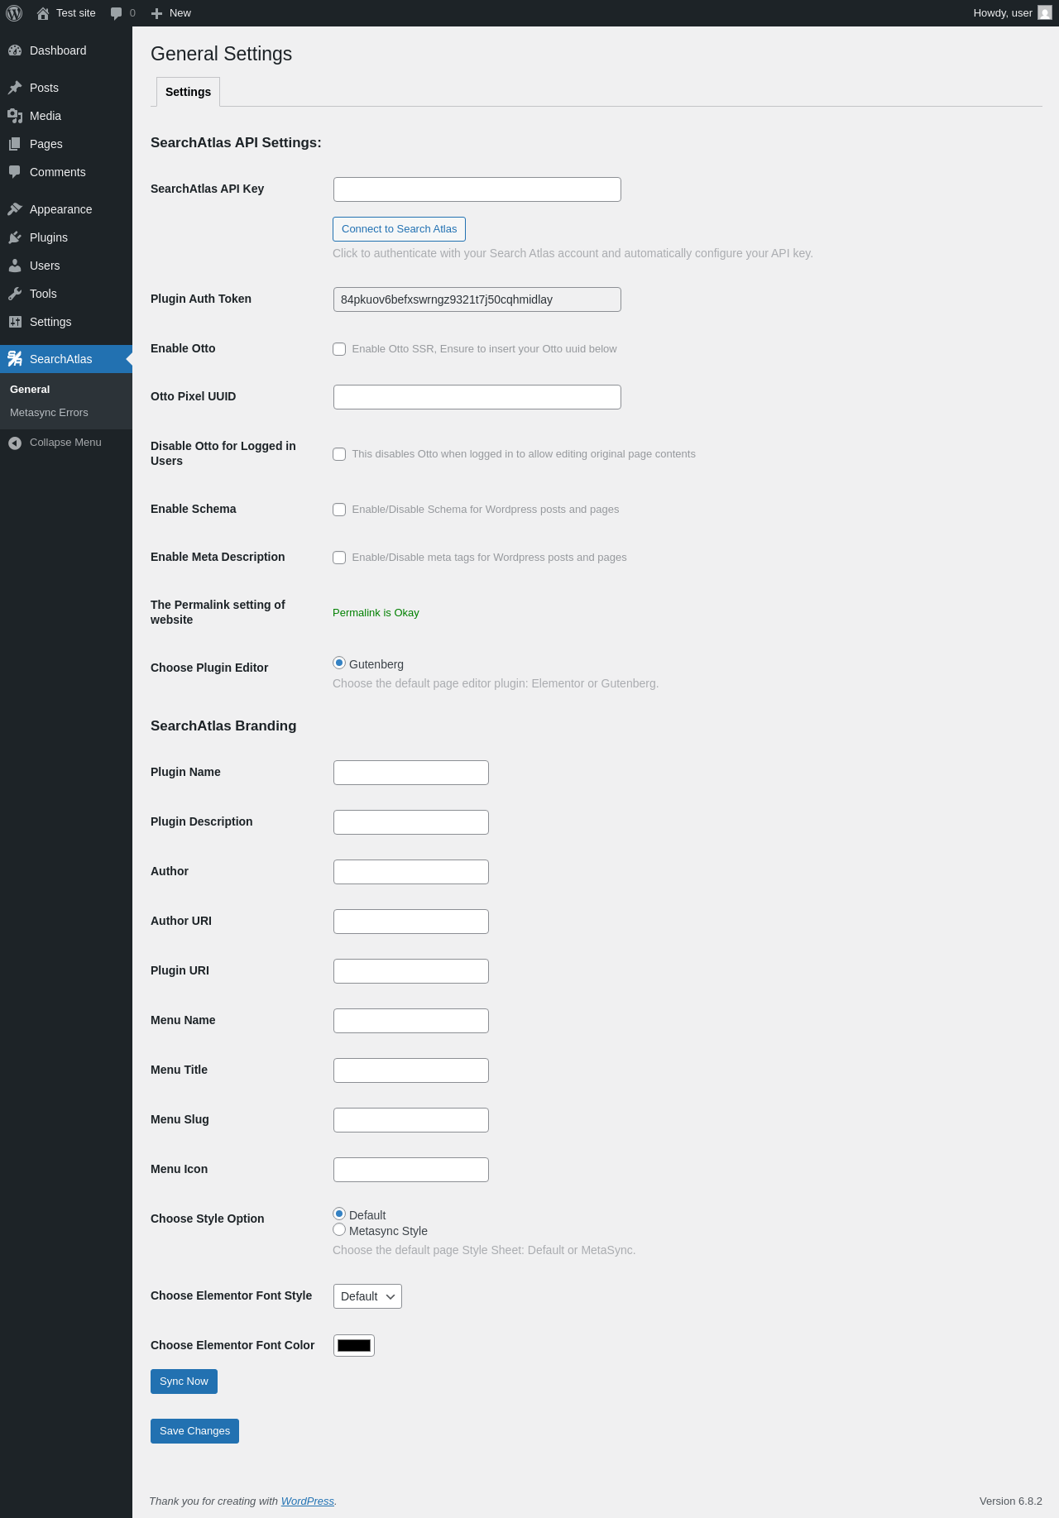Click the Media icon in sidebar
Screen dimensions: 1059x1518
tap(15, 116)
